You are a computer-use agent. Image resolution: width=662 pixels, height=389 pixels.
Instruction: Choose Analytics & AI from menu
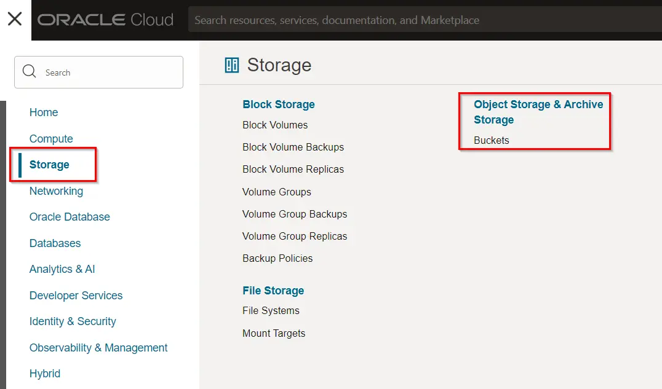click(62, 269)
